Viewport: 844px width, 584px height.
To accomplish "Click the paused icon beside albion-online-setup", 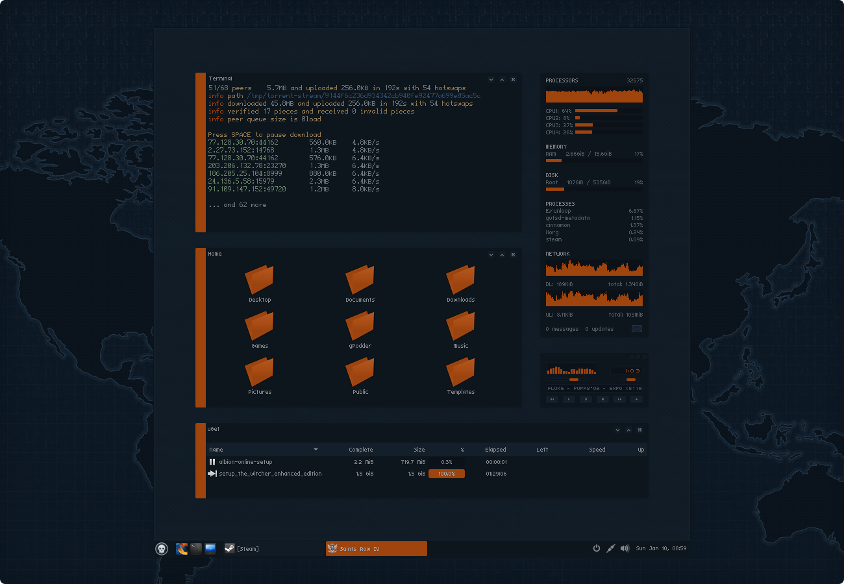I will coord(212,462).
